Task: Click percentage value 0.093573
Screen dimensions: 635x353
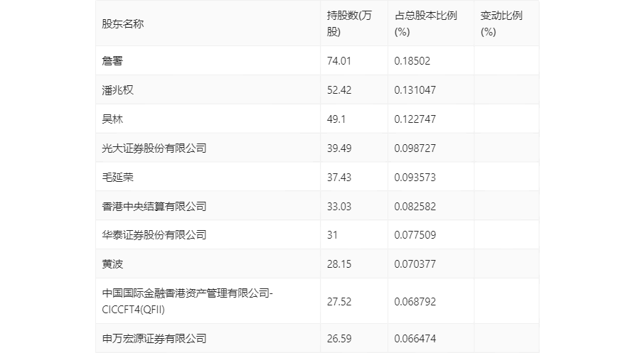Action: (x=415, y=178)
